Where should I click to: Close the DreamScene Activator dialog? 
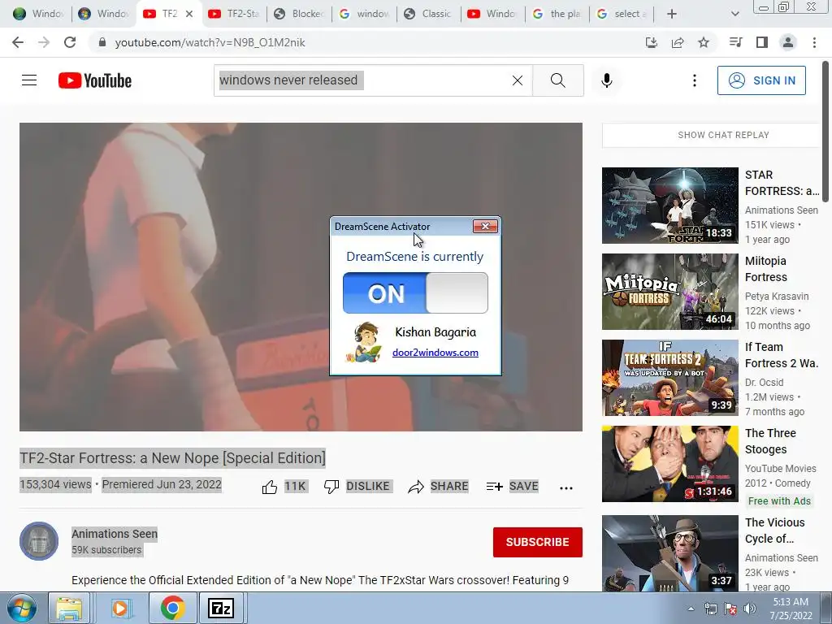(x=485, y=227)
